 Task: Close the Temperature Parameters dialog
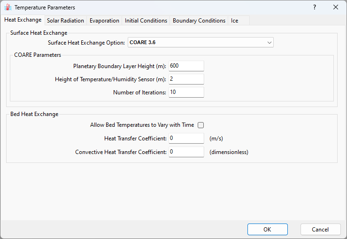(336, 8)
